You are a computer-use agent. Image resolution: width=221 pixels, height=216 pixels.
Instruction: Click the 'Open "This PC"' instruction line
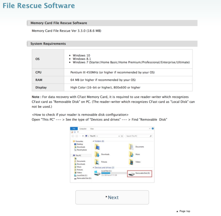pos(99,120)
